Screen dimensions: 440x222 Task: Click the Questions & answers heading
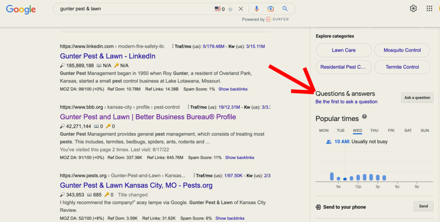click(345, 94)
